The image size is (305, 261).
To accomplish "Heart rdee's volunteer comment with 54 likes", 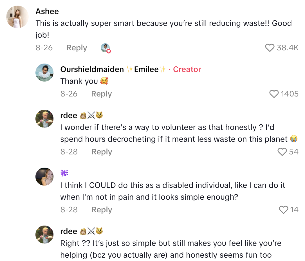I will [x=282, y=152].
